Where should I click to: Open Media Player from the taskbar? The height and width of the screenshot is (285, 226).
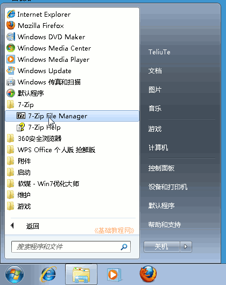click(114, 274)
